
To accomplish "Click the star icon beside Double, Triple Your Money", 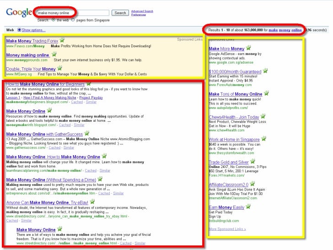I will [x=59, y=68].
